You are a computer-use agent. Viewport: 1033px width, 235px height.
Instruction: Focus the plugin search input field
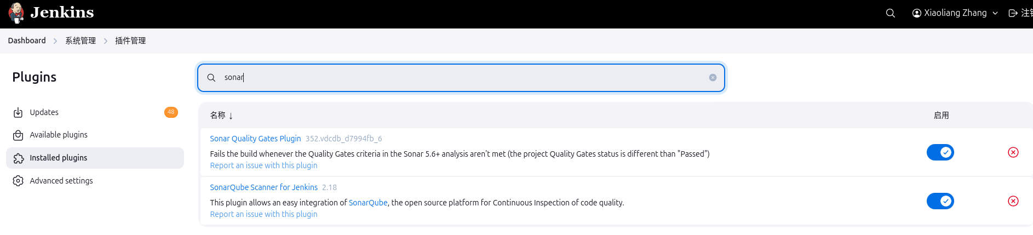[x=460, y=78]
